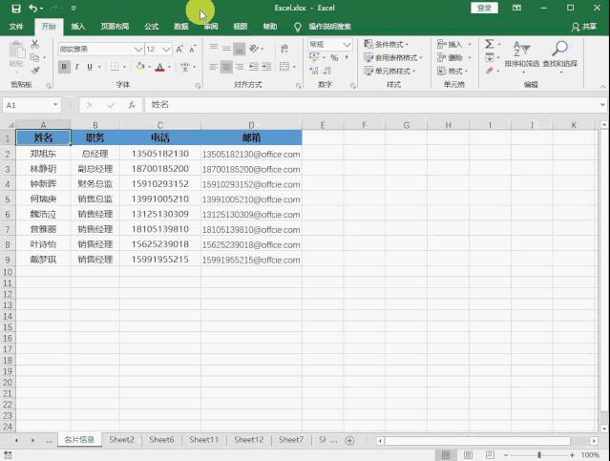The height and width of the screenshot is (461, 610).
Task: Click the Save icon in title bar
Action: click(16, 8)
